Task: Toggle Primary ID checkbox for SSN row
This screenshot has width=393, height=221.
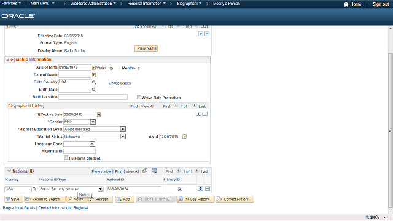Action: click(180, 189)
